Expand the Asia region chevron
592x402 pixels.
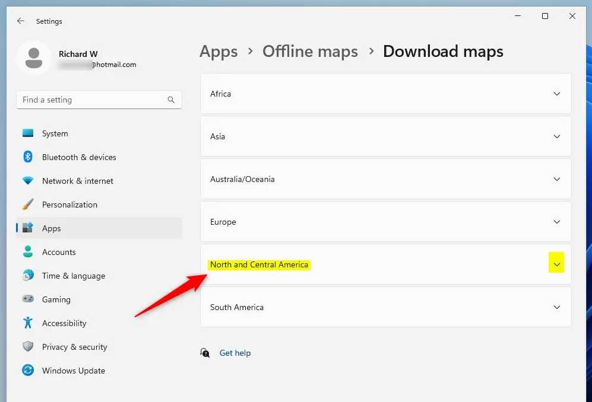[556, 136]
